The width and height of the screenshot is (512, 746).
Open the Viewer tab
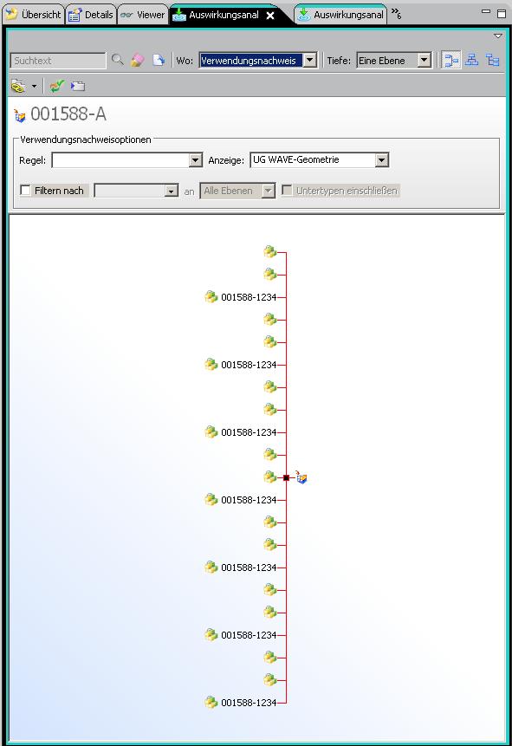coord(143,15)
